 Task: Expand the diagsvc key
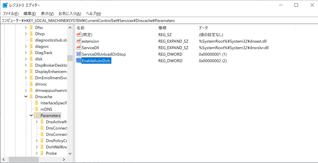26,46
